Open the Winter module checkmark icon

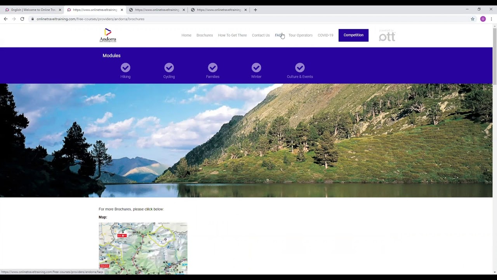(x=256, y=68)
